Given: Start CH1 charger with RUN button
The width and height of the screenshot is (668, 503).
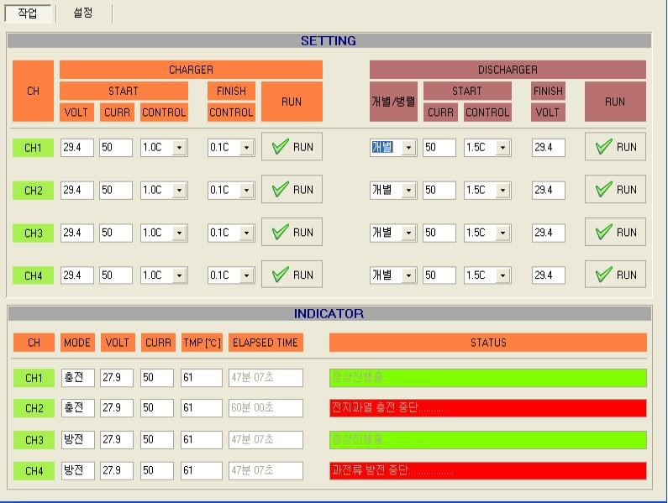Looking at the screenshot, I should click(x=292, y=147).
